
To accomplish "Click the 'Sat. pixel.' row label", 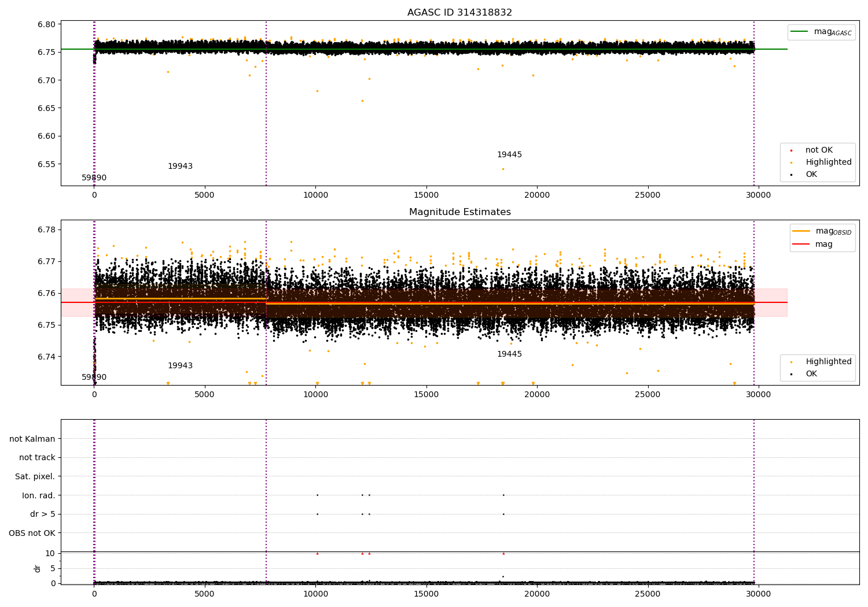I will (35, 477).
